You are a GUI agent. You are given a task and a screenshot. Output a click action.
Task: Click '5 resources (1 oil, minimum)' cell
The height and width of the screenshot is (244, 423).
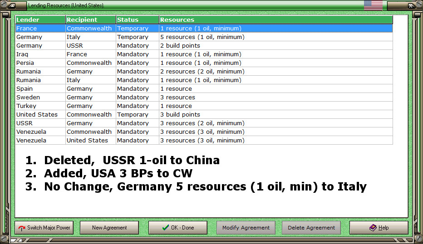click(x=276, y=37)
